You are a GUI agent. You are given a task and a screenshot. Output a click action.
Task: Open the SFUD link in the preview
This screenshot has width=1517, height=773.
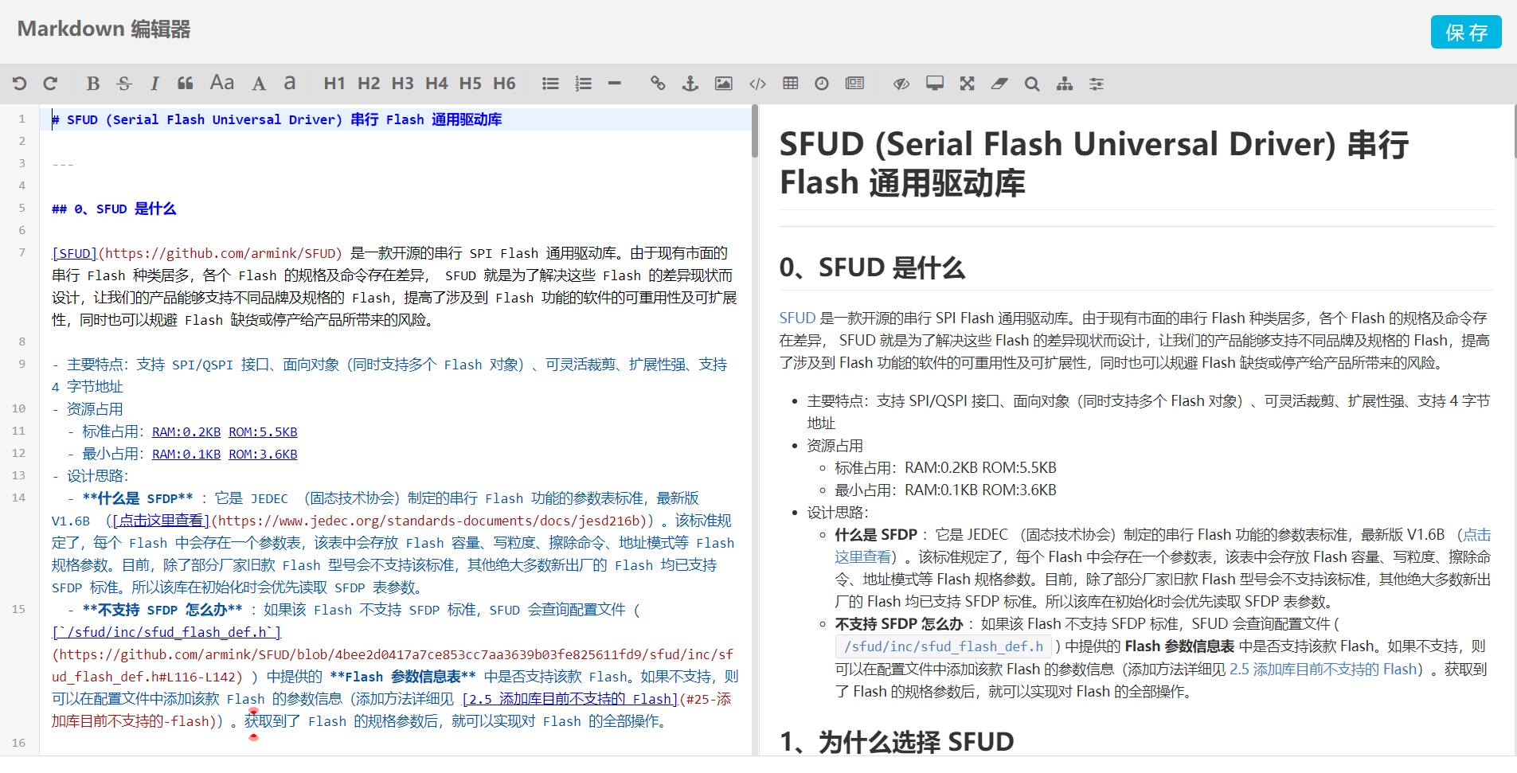(x=796, y=317)
